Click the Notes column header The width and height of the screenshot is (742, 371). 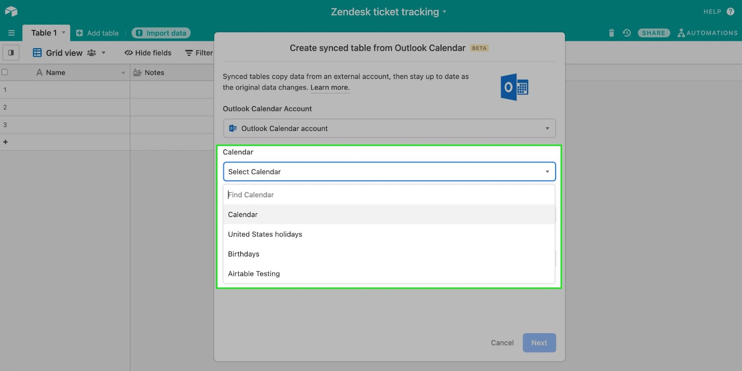[x=172, y=72]
